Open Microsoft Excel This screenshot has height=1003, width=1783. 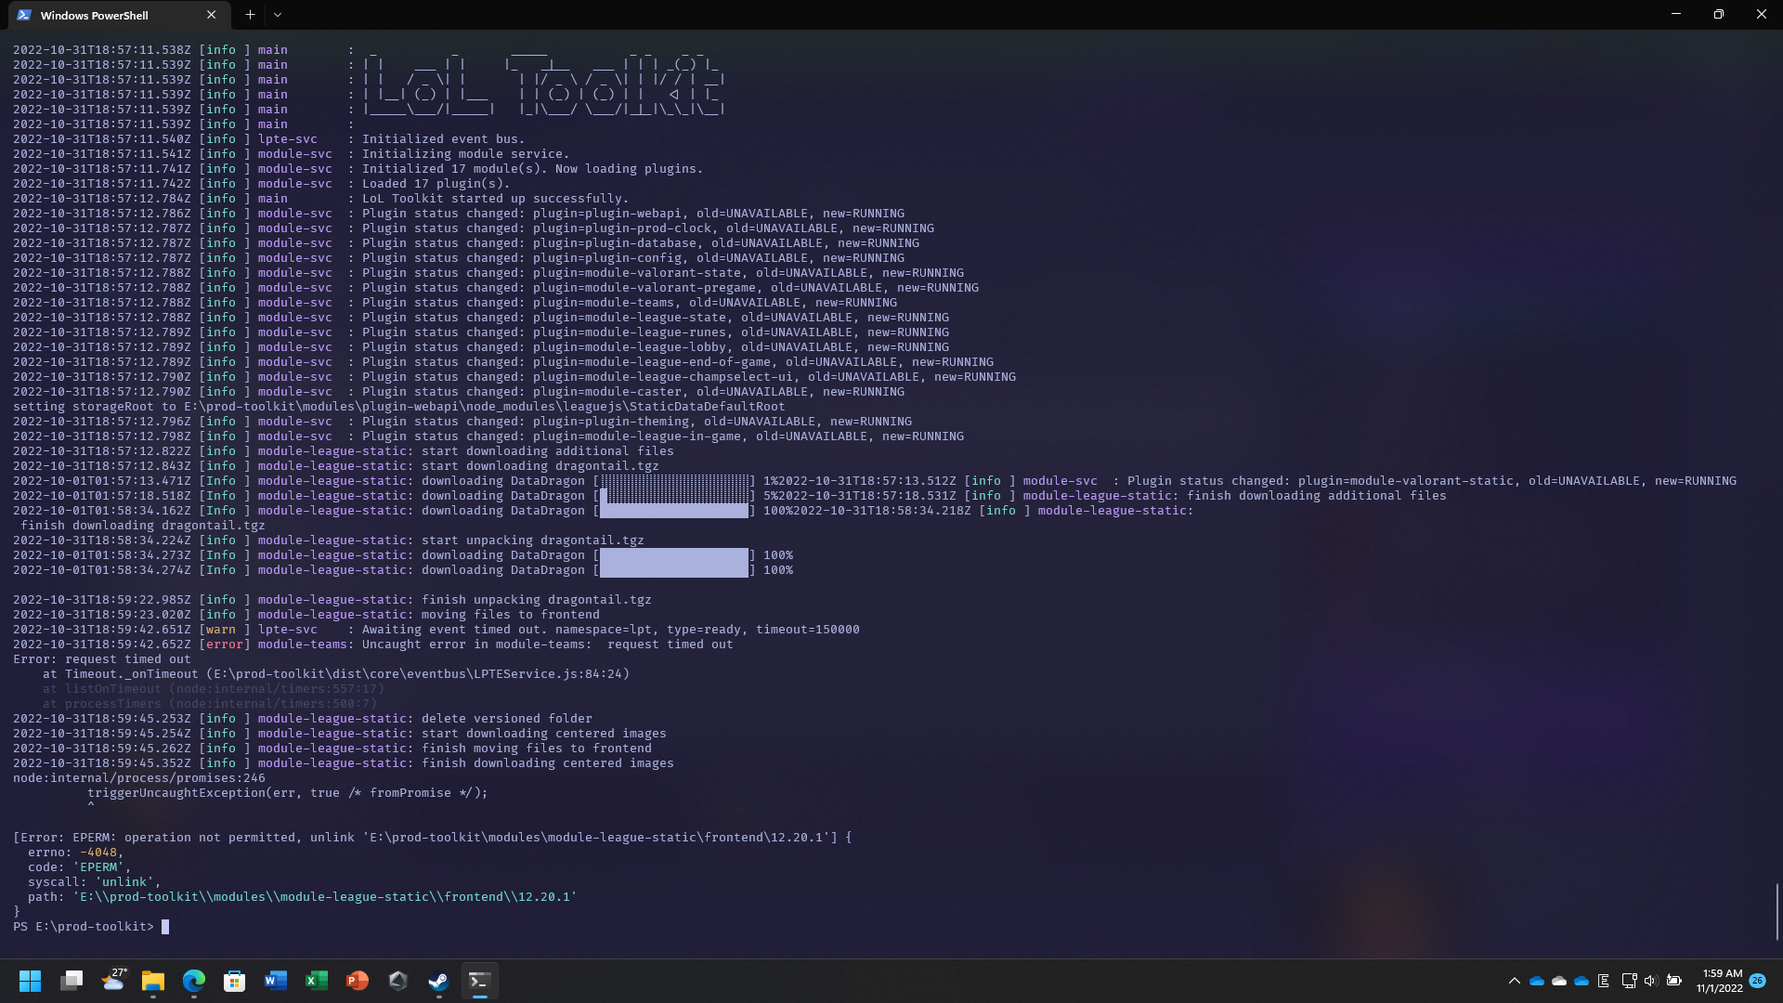(x=316, y=981)
